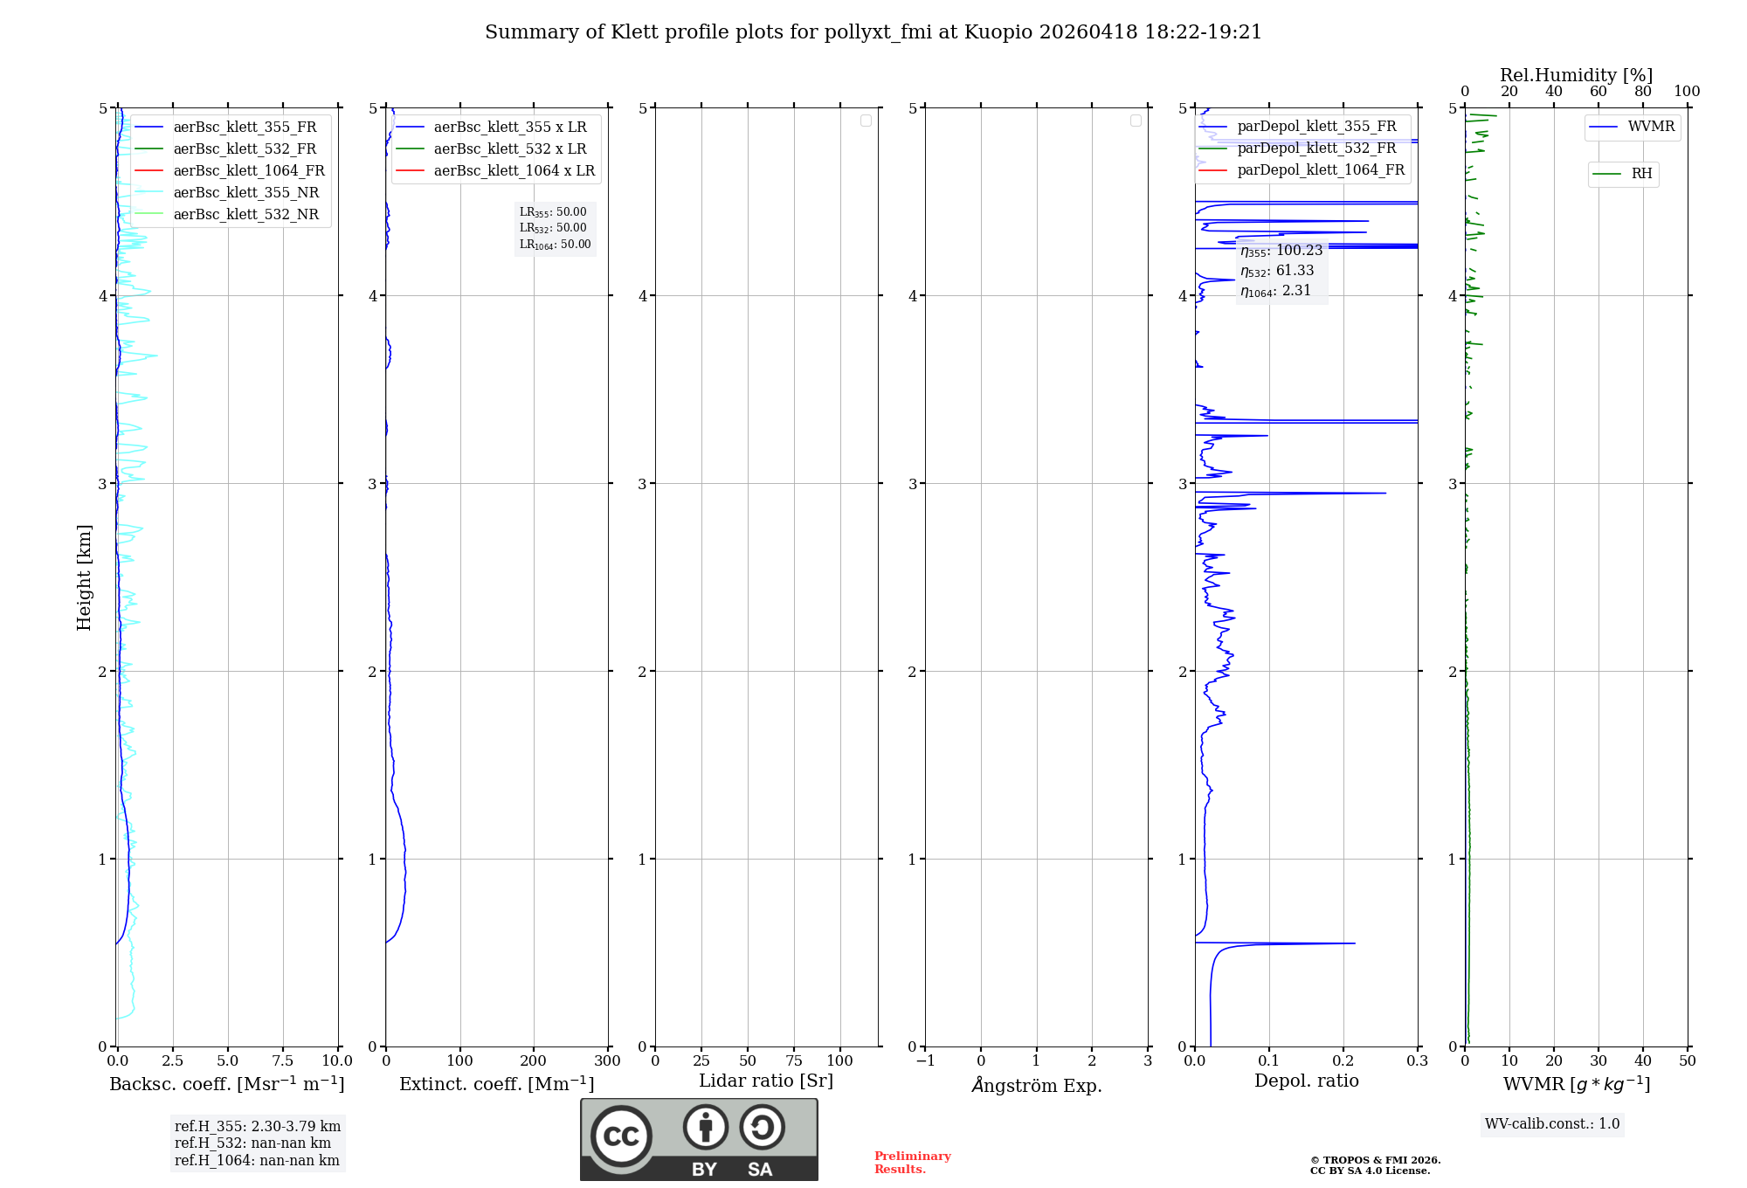
Task: Click the Preliminary Results red text
Action: 912,1162
